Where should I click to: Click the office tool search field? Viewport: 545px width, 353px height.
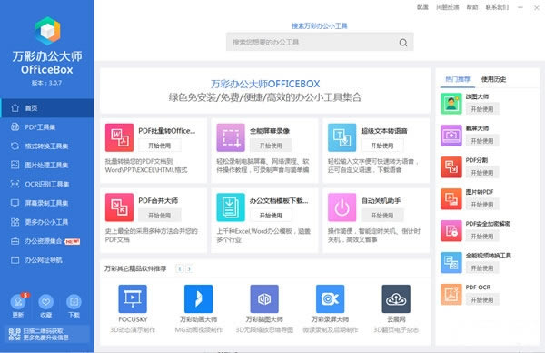(x=320, y=42)
